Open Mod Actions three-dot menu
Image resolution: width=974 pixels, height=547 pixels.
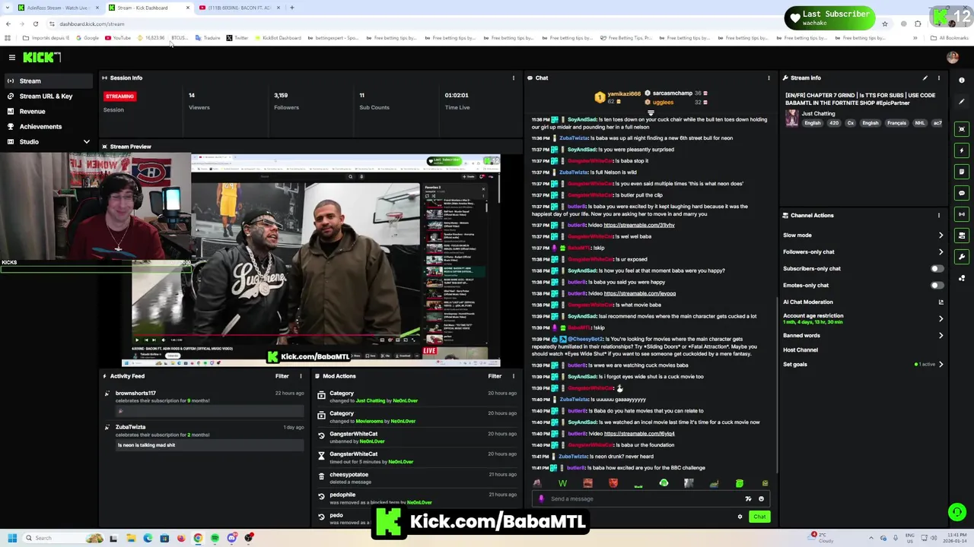point(513,376)
